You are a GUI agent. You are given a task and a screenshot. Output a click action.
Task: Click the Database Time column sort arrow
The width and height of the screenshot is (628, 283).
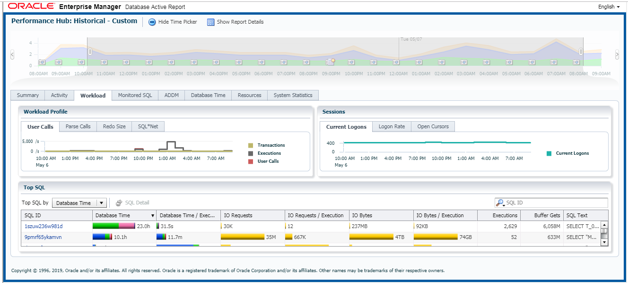[154, 215]
